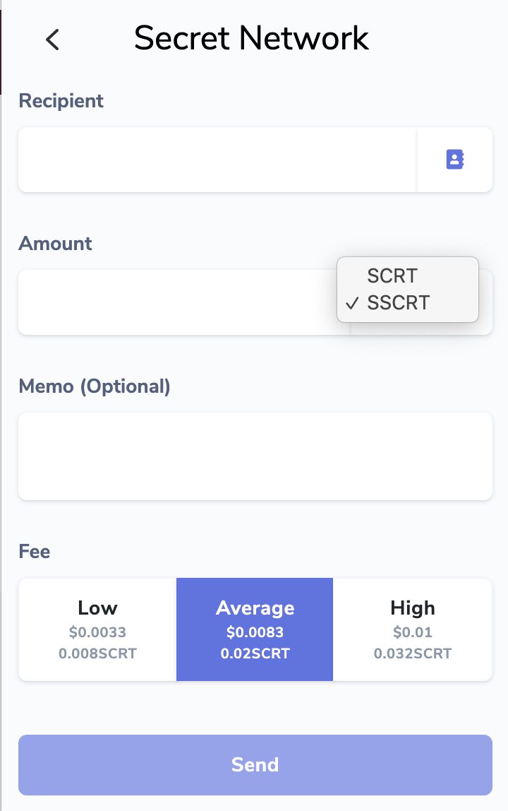The height and width of the screenshot is (811, 508).
Task: Click into the Amount input field
Action: (x=176, y=302)
